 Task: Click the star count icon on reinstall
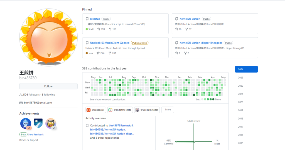[x=98, y=29]
